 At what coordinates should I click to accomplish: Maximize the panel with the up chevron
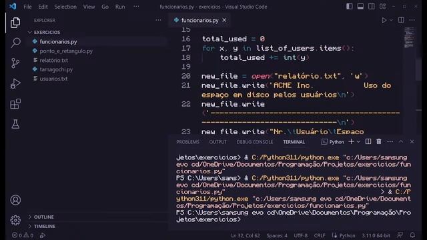(401, 141)
